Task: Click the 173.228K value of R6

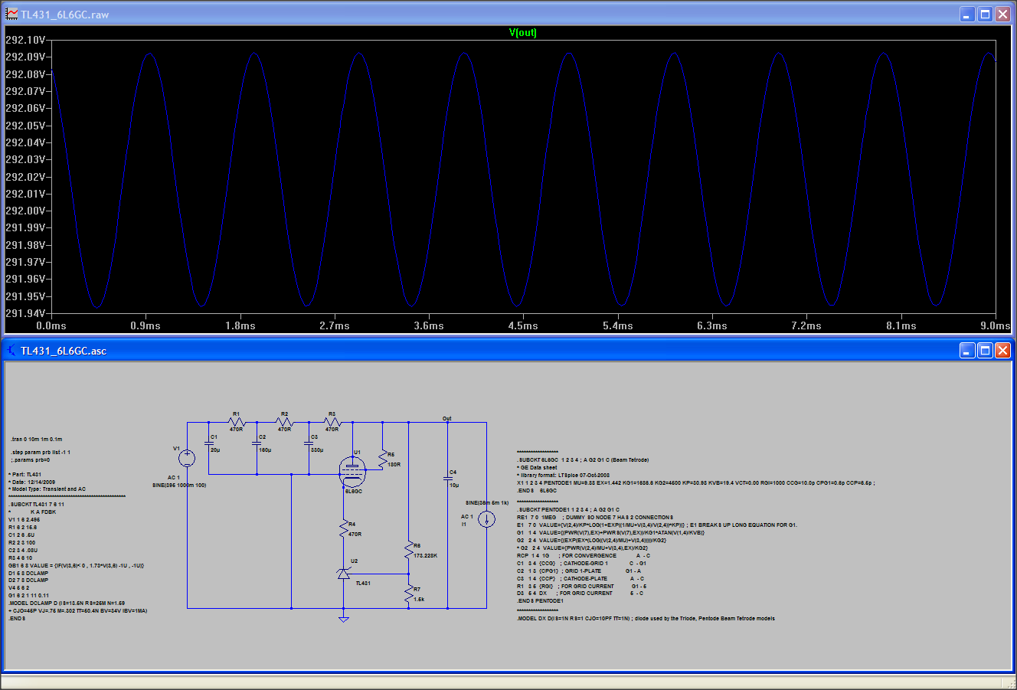Action: point(425,555)
